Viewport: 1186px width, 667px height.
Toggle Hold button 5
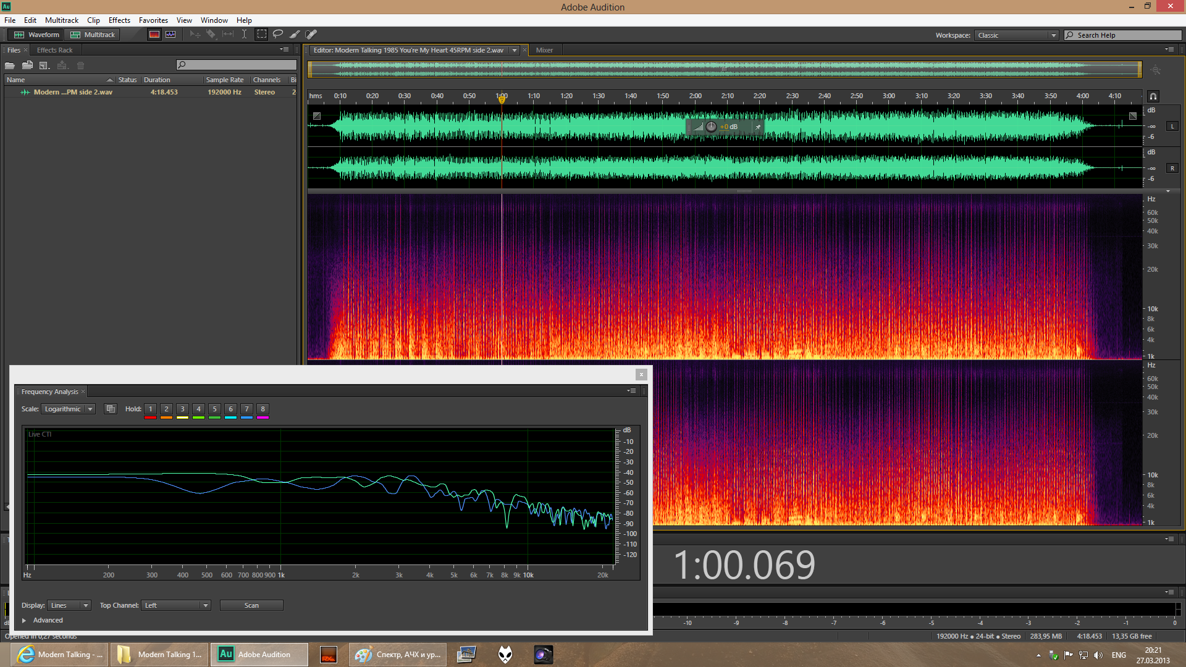tap(214, 409)
